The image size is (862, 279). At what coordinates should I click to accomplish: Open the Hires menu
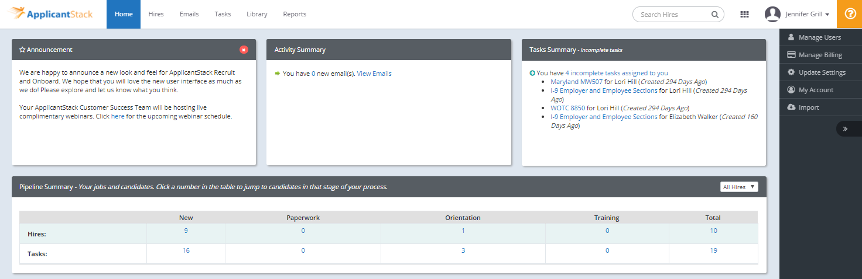[156, 14]
